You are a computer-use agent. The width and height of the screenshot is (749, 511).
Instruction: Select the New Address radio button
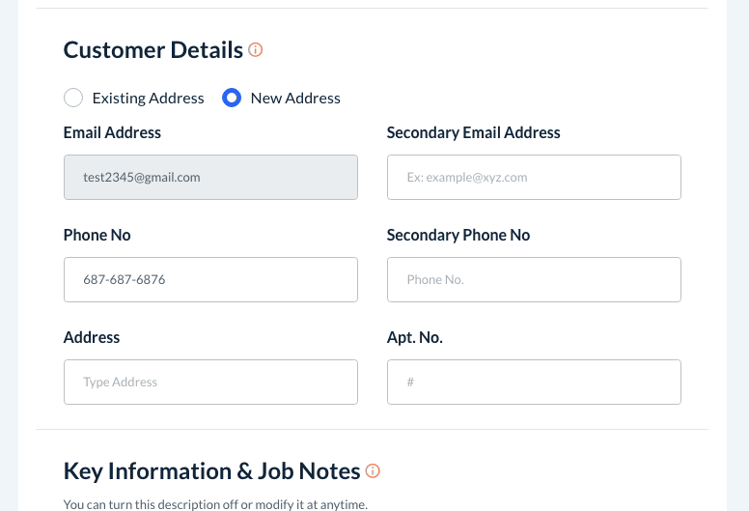232,98
